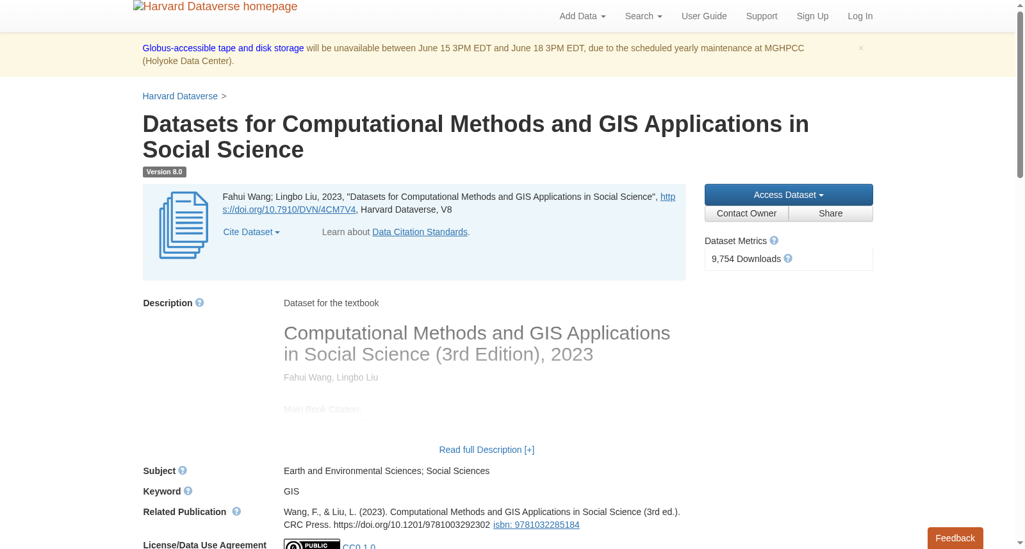Click Earth and Environmental Sciences subject text
The image size is (1025, 549).
352,471
